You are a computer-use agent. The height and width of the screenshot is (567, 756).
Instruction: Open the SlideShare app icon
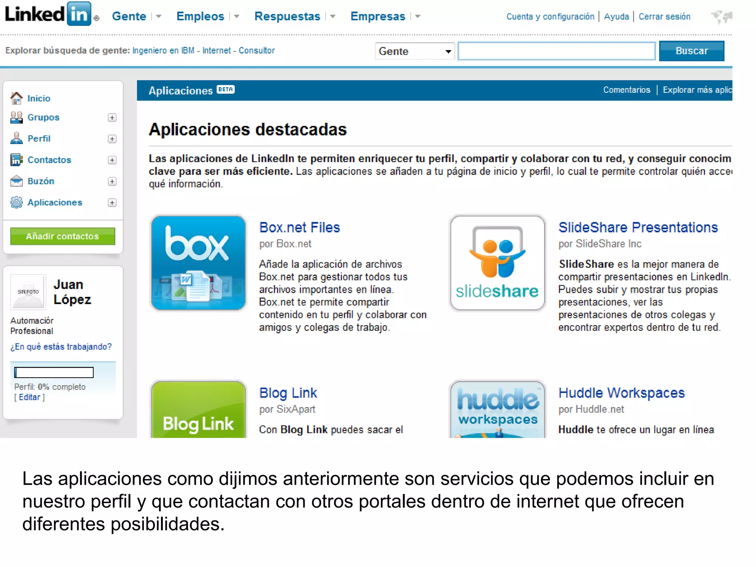[497, 263]
